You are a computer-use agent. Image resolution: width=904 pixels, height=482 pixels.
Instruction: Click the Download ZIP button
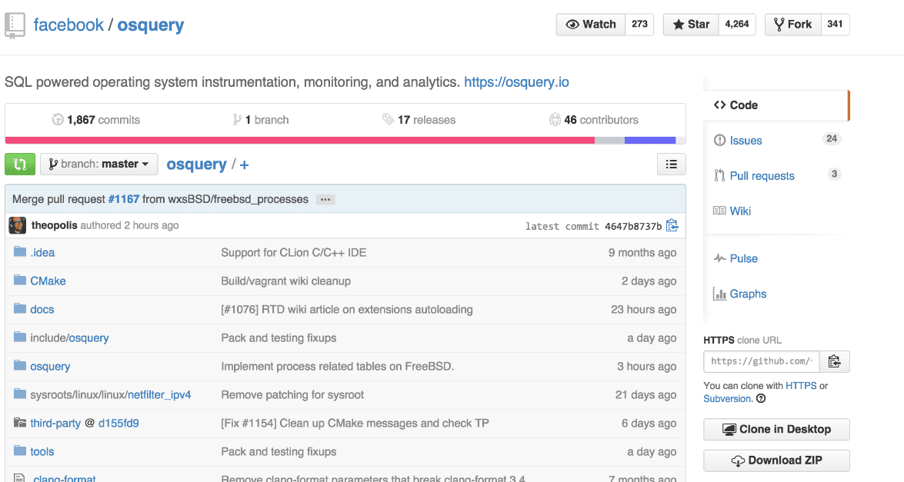776,460
